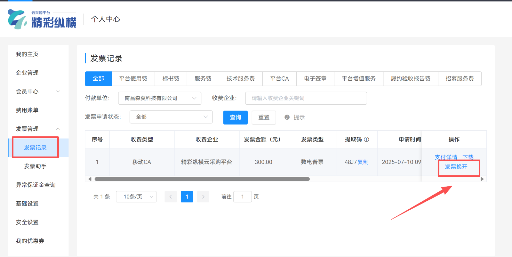Click the horizontal table scrollbar
The image size is (512, 257).
[x=202, y=179]
